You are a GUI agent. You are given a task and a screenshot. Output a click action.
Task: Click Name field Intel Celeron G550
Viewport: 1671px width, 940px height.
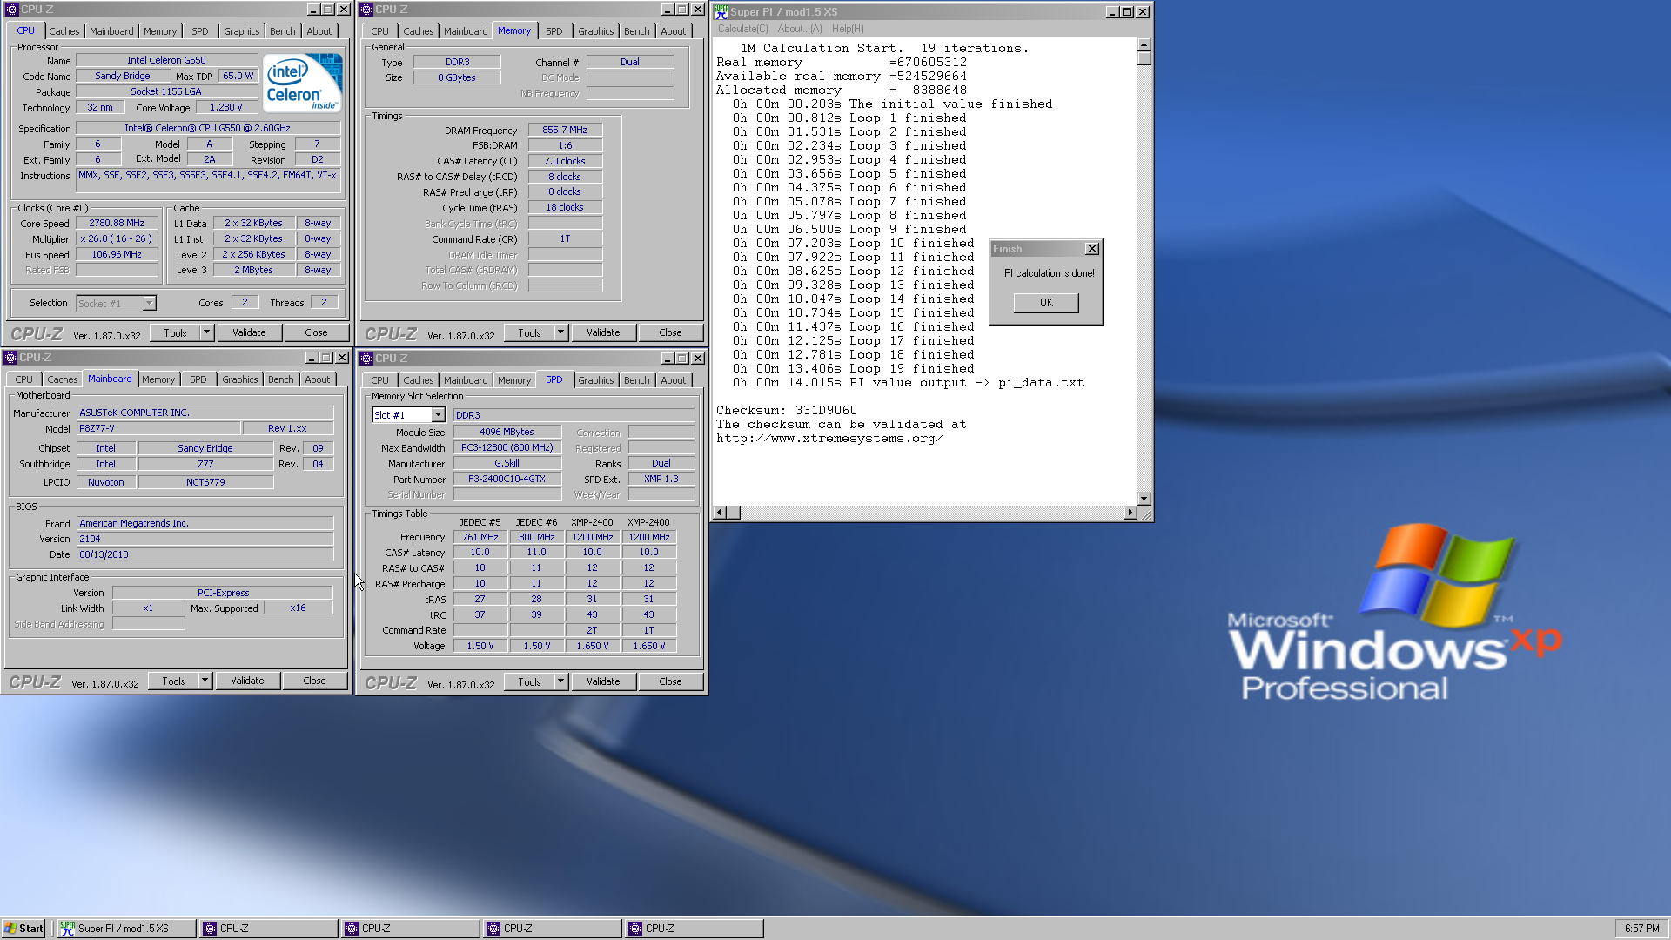[x=166, y=61]
